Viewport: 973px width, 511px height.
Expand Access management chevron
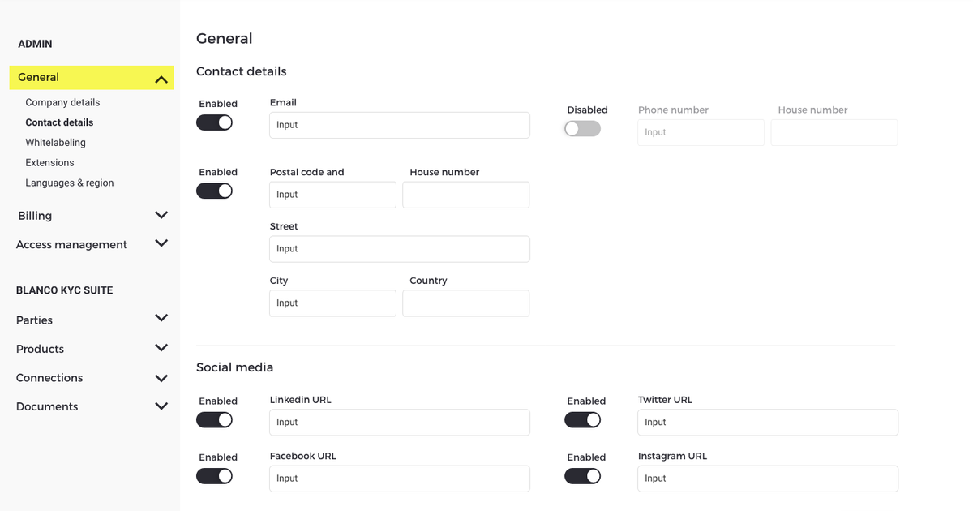coord(161,244)
